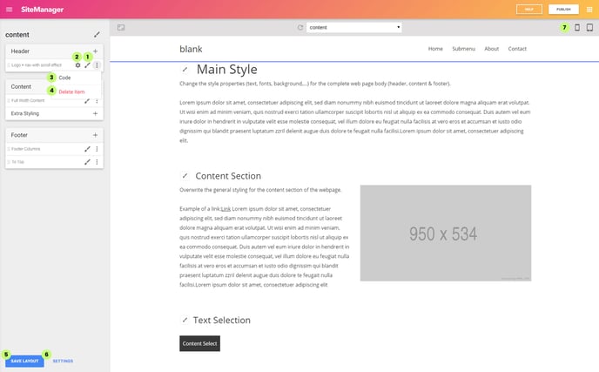Image resolution: width=599 pixels, height=372 pixels.
Task: Open the hamburger menu beside SiteManager
Action: (x=10, y=10)
